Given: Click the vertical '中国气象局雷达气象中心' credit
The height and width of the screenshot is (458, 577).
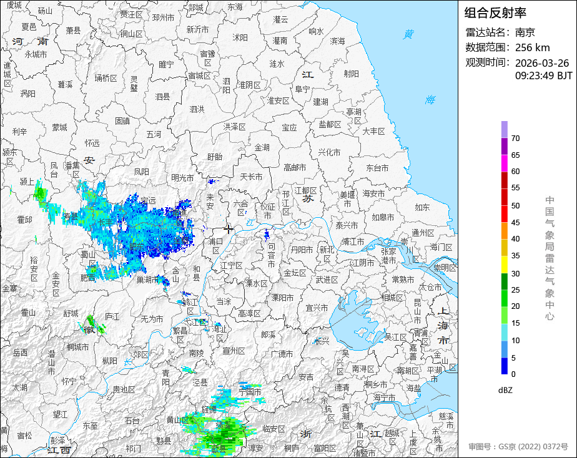Looking at the screenshot, I should pos(550,258).
